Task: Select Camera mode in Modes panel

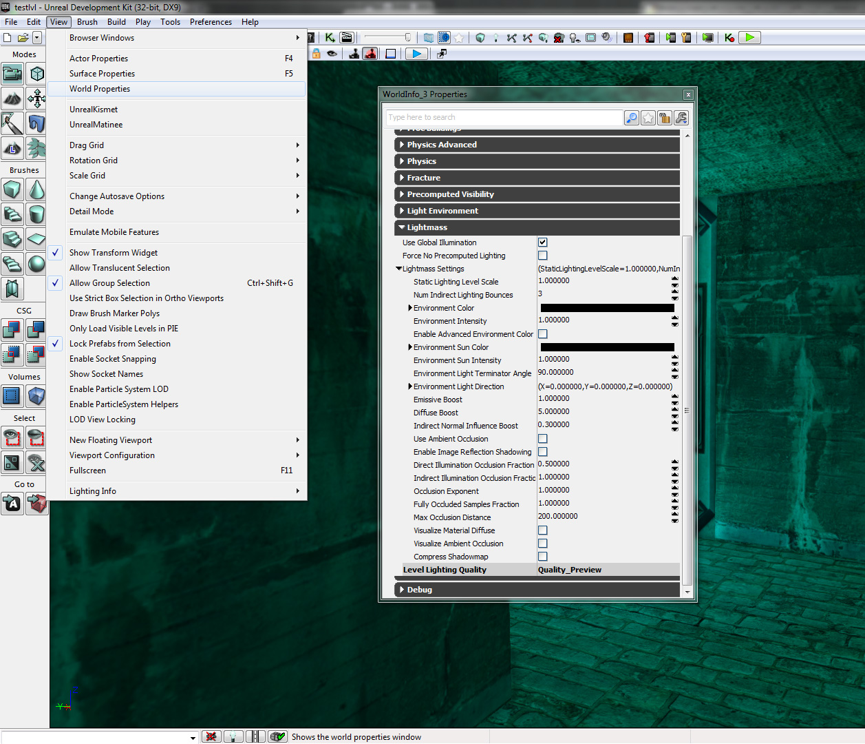Action: [x=12, y=73]
